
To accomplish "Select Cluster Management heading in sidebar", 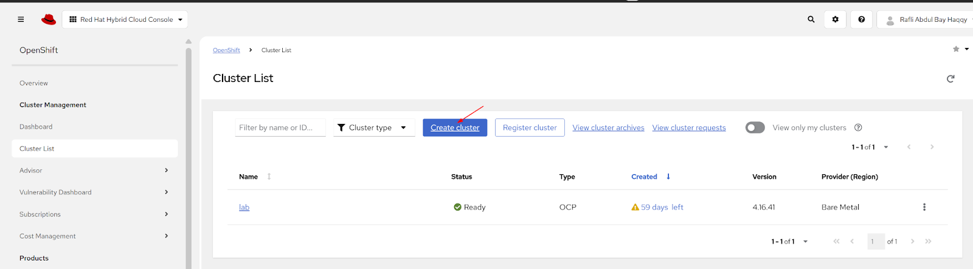I will [x=53, y=105].
